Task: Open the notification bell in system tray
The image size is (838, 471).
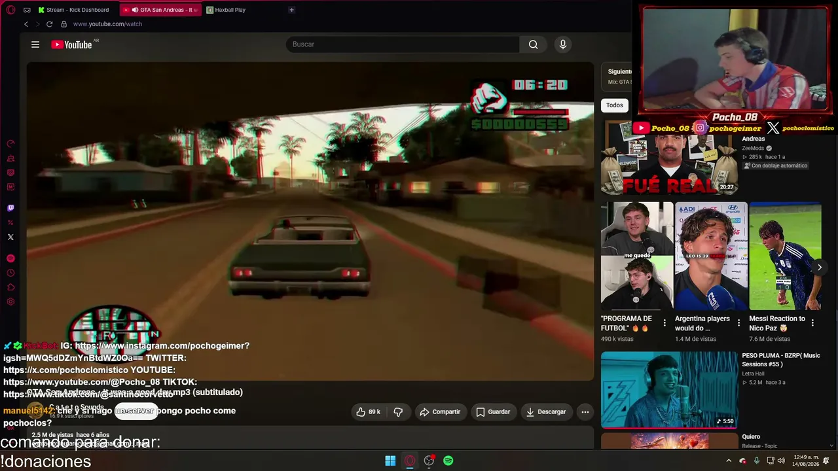Action: (x=826, y=461)
